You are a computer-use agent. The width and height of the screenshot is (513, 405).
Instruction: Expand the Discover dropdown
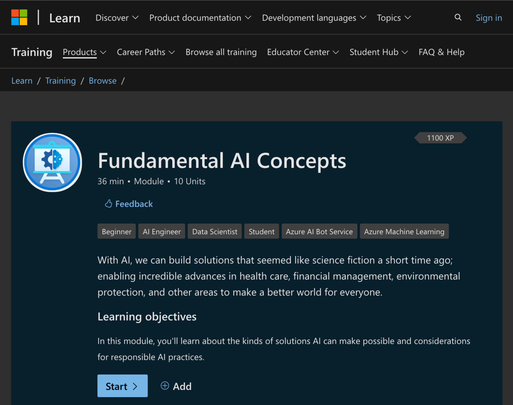117,18
